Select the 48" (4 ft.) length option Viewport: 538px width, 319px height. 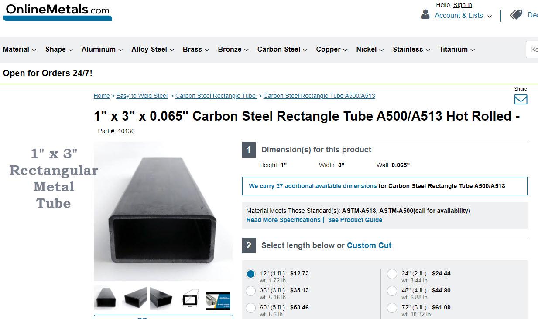tap(392, 291)
